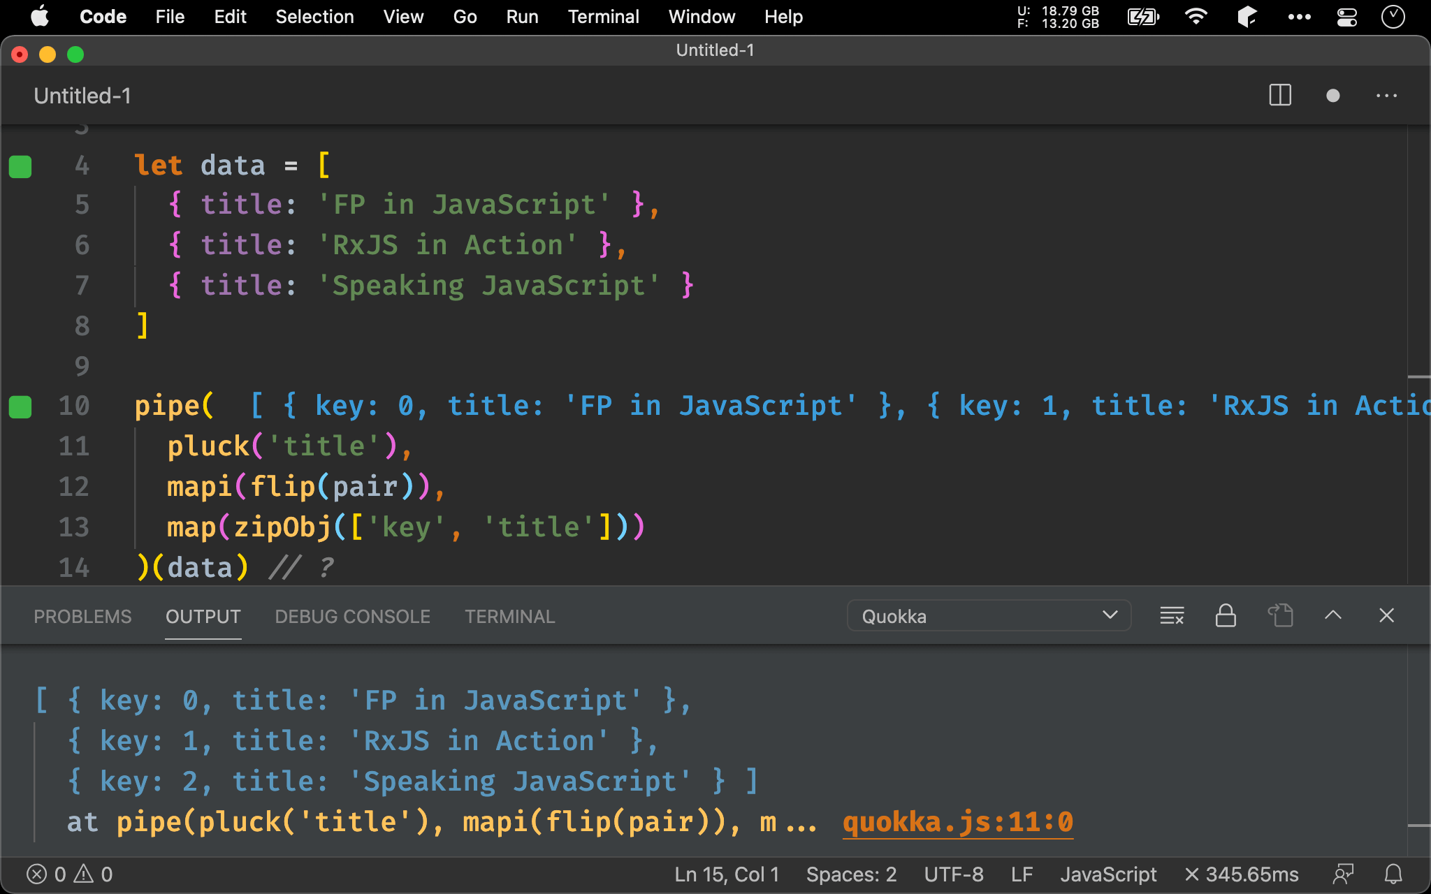Image resolution: width=1431 pixels, height=894 pixels.
Task: Click the '// ?' comment on line 14
Action: point(302,567)
